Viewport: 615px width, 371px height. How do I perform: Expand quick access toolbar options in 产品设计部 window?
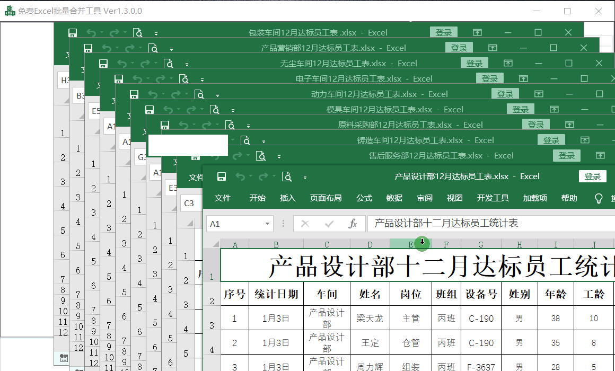coord(305,177)
